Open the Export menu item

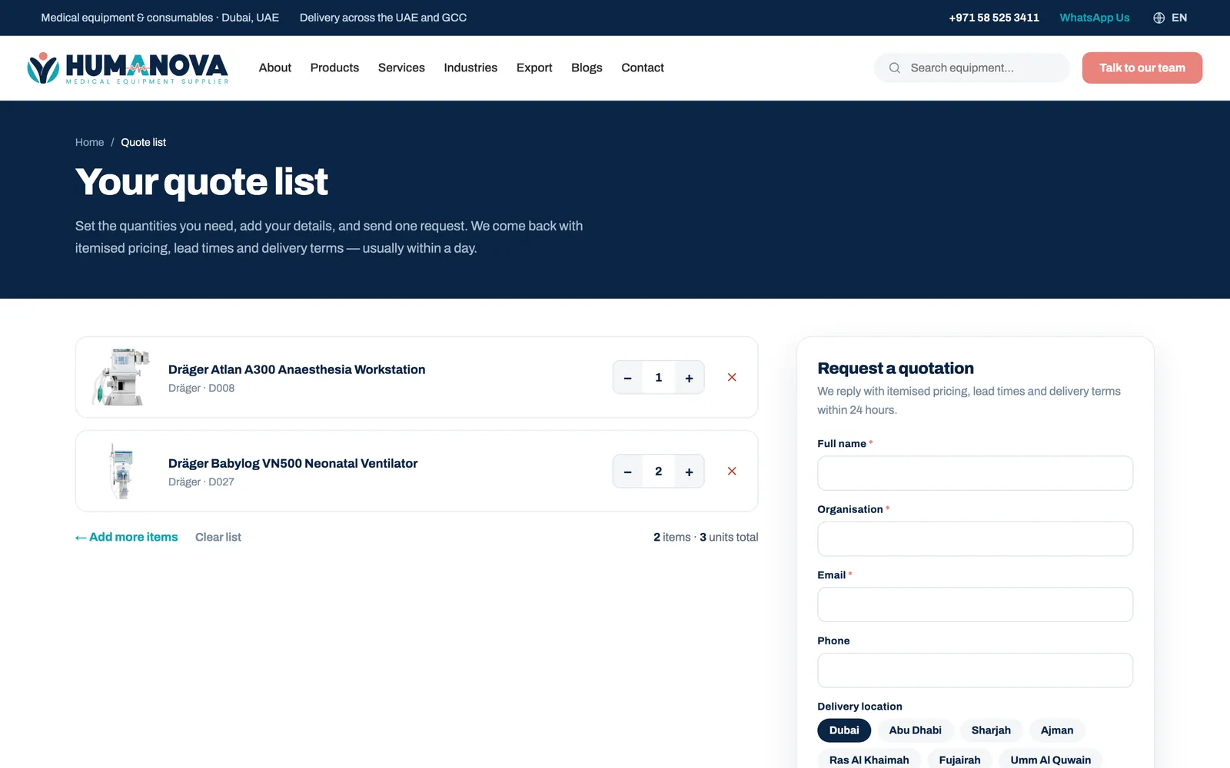[x=534, y=68]
